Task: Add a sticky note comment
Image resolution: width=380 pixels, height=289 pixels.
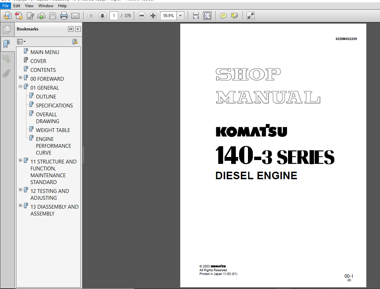Action: click(x=223, y=16)
